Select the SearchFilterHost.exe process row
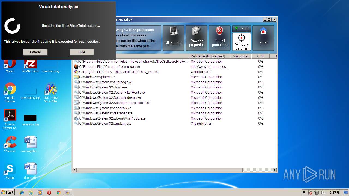Image resolution: width=349 pixels, height=196 pixels. [174, 93]
